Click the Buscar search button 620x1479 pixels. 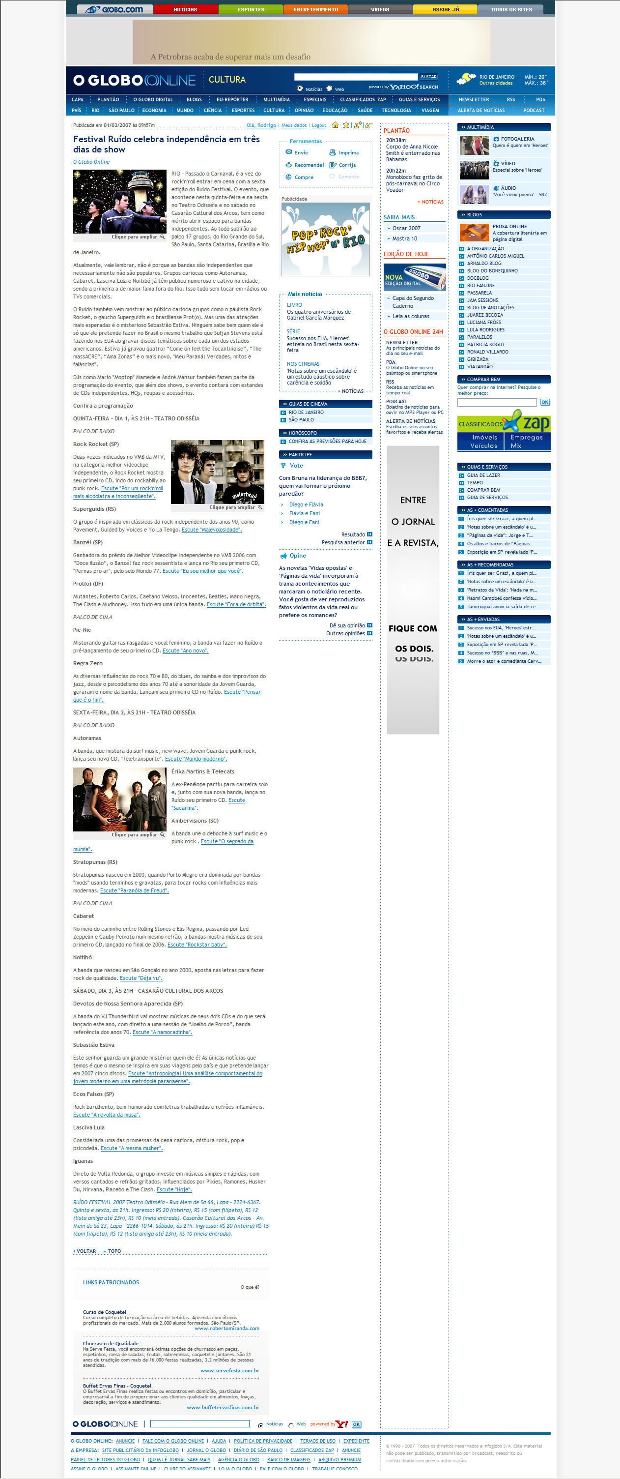pos(428,76)
